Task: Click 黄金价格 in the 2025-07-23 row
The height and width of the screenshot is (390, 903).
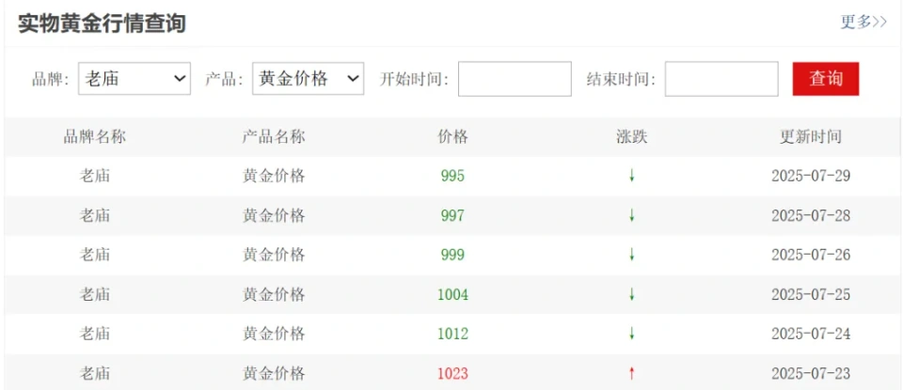Action: point(274,373)
